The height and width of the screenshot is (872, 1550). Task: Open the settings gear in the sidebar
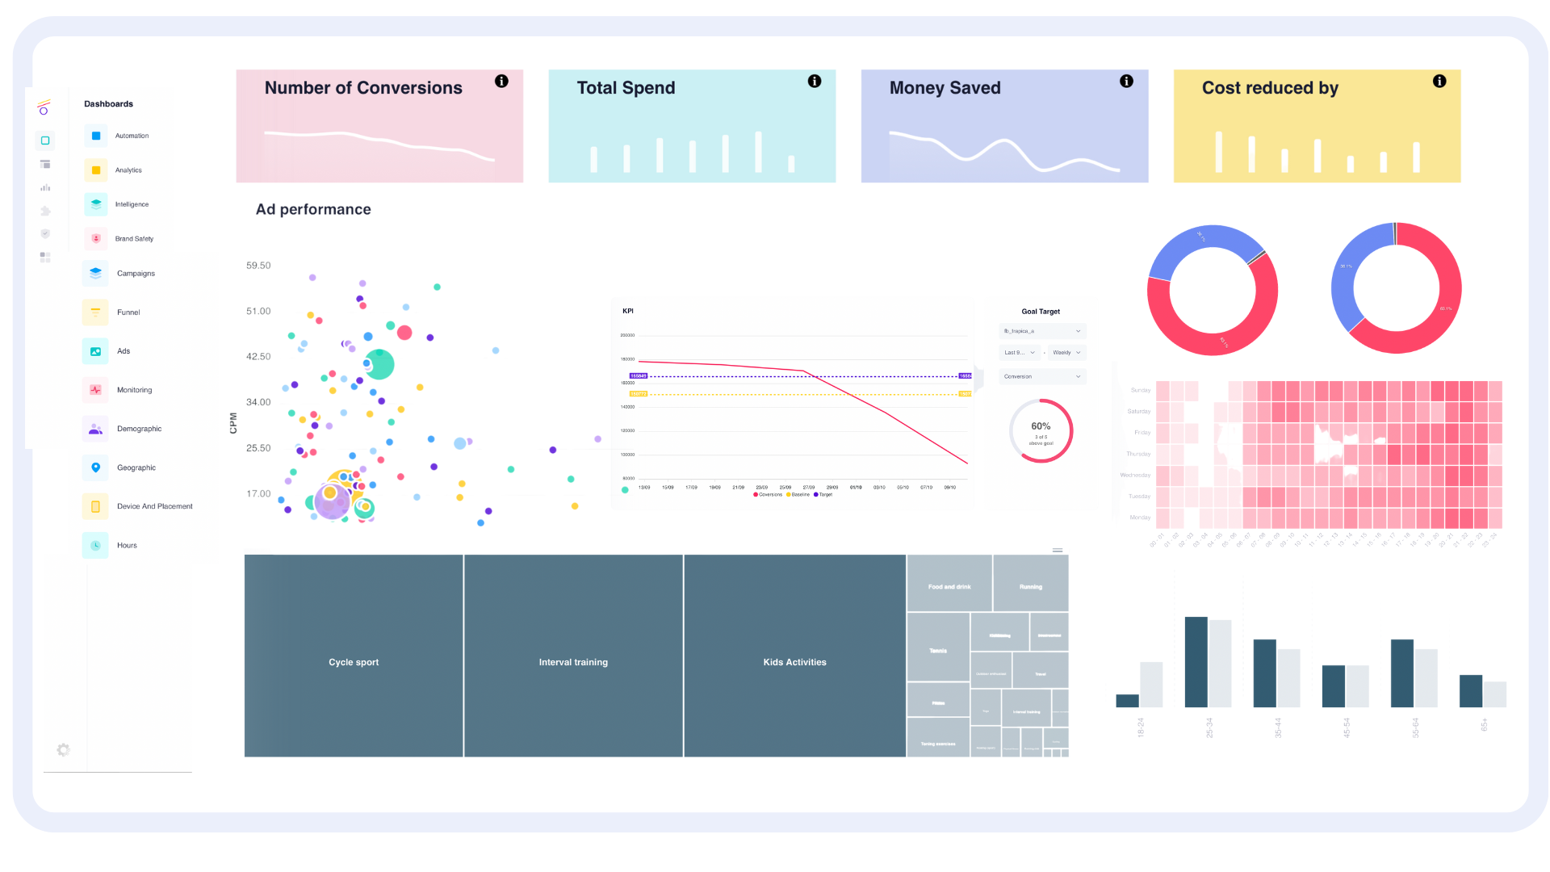[63, 750]
